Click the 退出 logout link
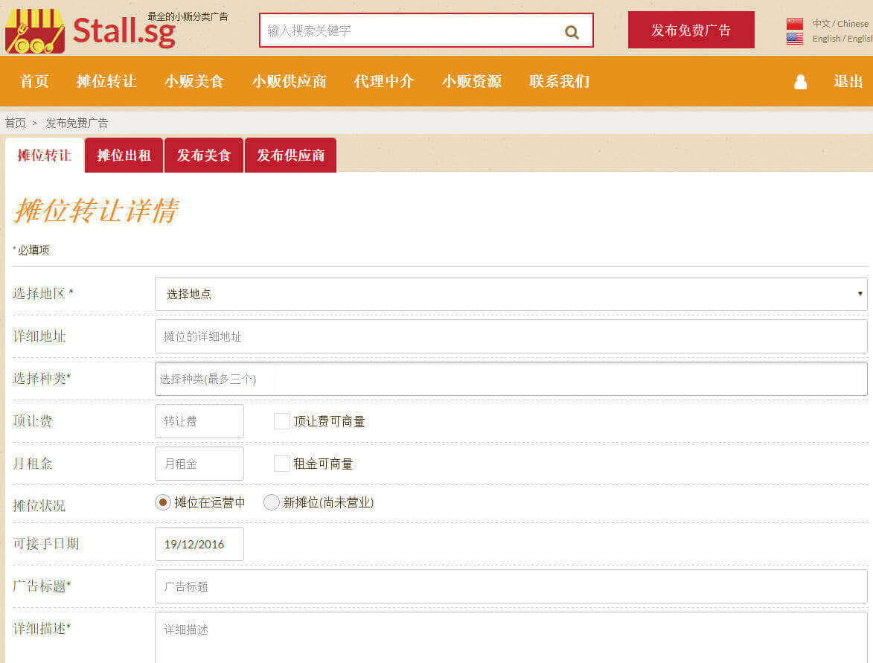The height and width of the screenshot is (663, 873). click(x=848, y=82)
